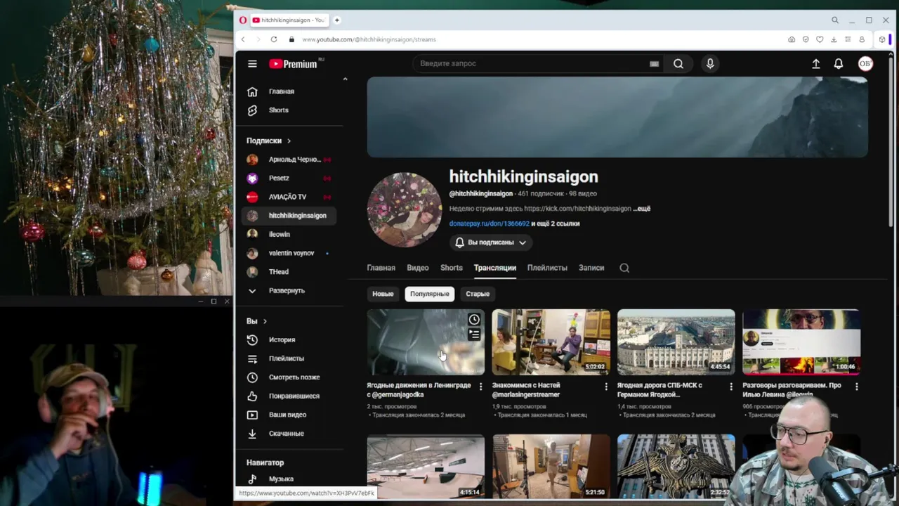Open a new browser tab
This screenshot has height=506, width=899.
click(337, 20)
